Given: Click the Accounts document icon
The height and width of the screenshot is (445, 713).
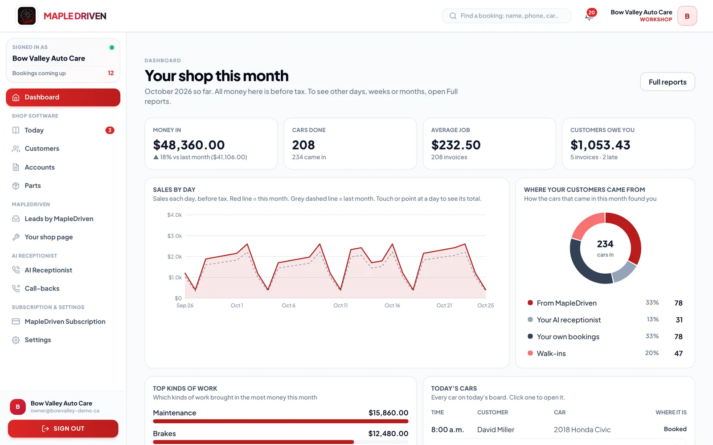Looking at the screenshot, I should click(16, 167).
